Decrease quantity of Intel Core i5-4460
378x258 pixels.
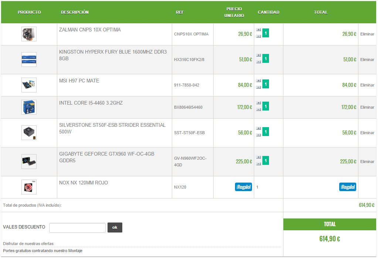(x=258, y=109)
